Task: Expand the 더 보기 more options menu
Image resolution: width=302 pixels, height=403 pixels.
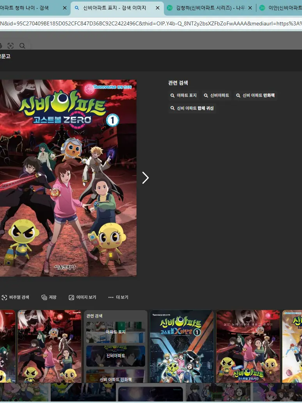Action: [x=118, y=297]
